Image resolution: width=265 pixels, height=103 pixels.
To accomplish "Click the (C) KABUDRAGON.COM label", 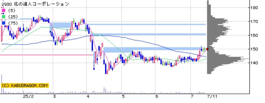I will (x=25, y=86).
